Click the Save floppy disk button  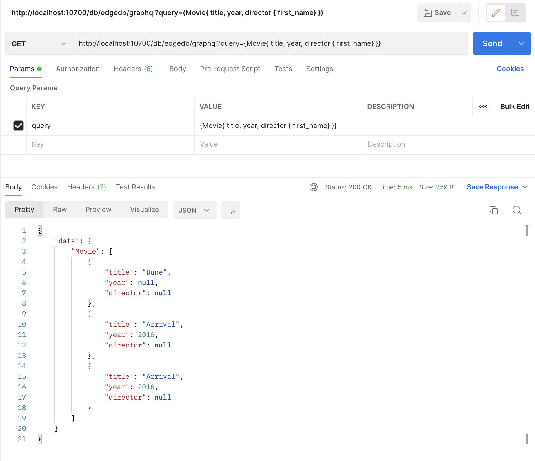pyautogui.click(x=437, y=13)
